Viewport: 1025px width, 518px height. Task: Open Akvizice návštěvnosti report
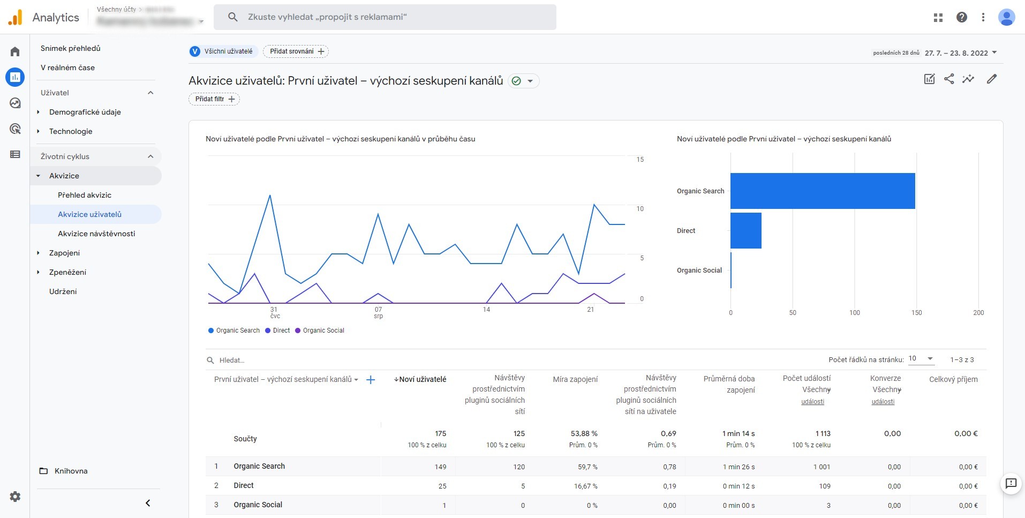tap(96, 234)
